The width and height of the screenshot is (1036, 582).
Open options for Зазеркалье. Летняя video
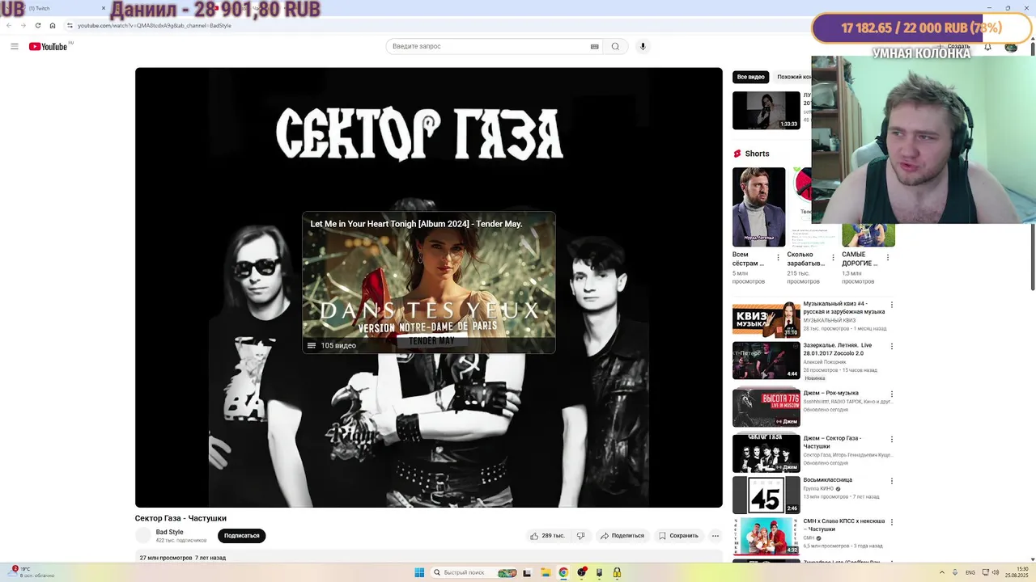[892, 347]
